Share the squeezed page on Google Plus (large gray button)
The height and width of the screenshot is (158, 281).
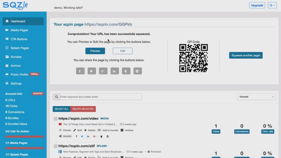[103, 71]
